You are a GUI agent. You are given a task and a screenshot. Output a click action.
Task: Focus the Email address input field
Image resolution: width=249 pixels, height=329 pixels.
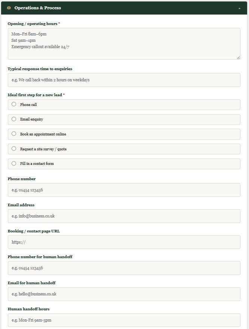pyautogui.click(x=124, y=216)
